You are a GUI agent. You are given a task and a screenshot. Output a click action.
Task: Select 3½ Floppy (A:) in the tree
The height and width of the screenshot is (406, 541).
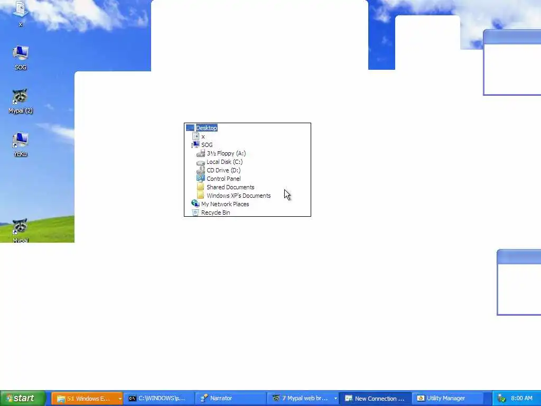point(226,153)
